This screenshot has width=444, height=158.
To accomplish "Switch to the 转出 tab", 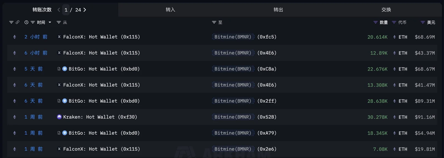I will pos(278,10).
